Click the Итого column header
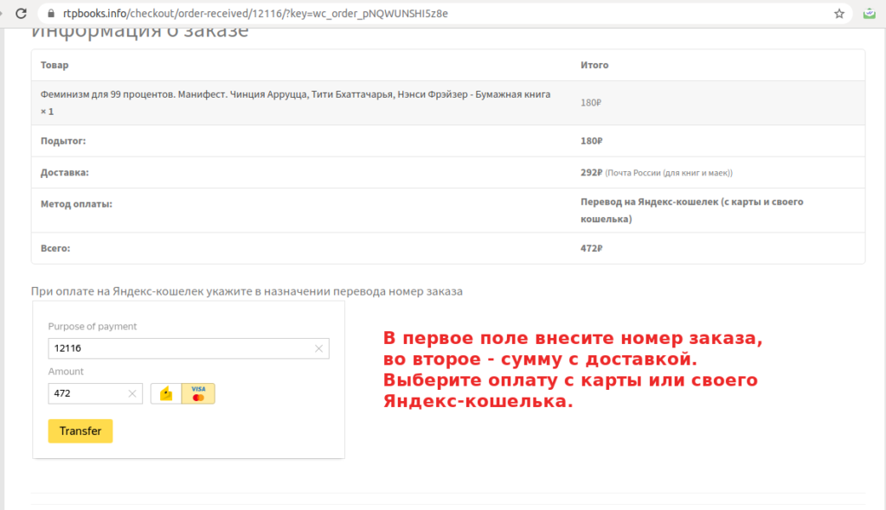Screen dimensions: 886x510 [x=594, y=65]
